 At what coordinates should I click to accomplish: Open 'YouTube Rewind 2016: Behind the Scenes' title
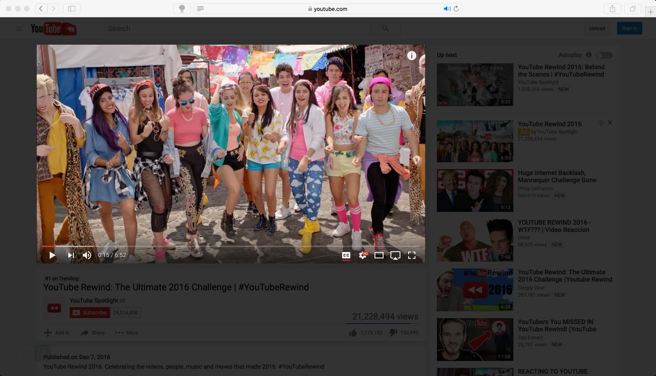[x=561, y=71]
